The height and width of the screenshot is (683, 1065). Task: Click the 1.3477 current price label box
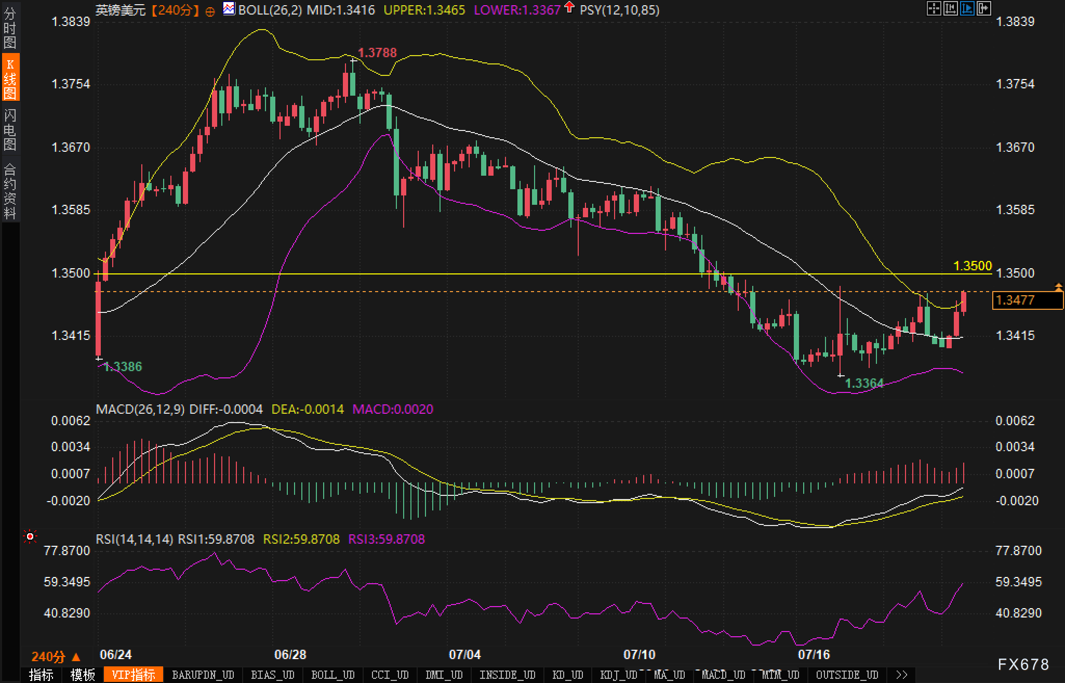[1027, 300]
